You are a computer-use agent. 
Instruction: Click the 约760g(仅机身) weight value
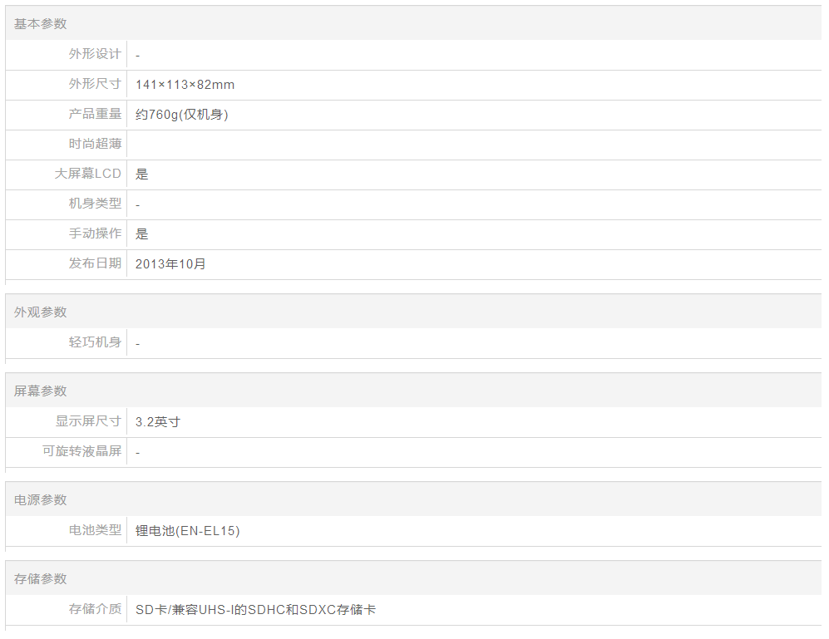click(181, 115)
